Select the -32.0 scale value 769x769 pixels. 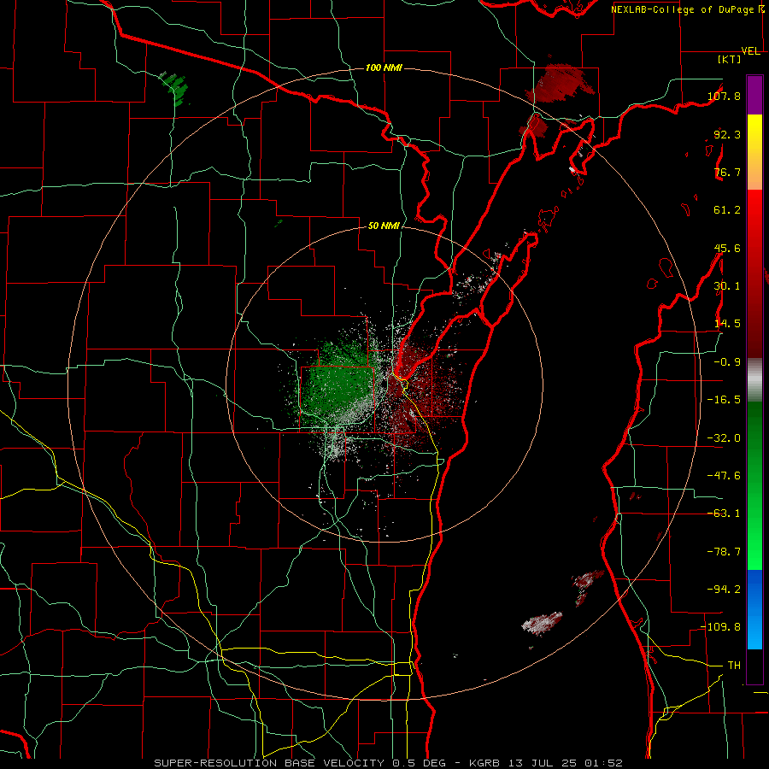point(724,438)
